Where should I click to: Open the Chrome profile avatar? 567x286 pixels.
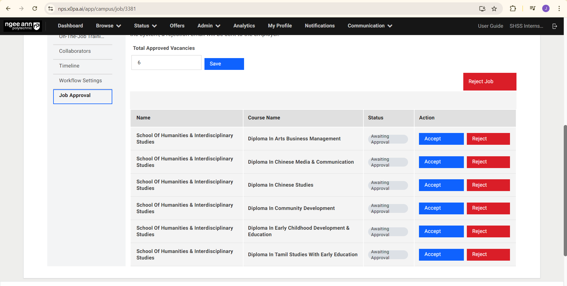pos(545,9)
